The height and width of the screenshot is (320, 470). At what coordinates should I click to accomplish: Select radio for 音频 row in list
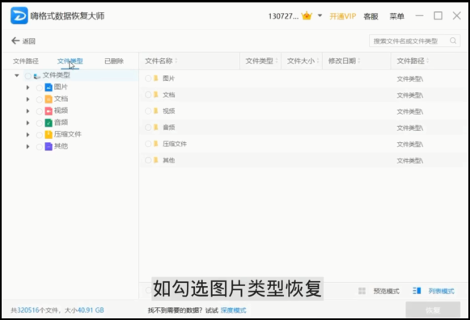tap(148, 127)
